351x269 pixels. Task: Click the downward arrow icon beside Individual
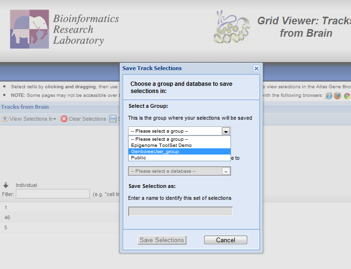[x=6, y=185]
